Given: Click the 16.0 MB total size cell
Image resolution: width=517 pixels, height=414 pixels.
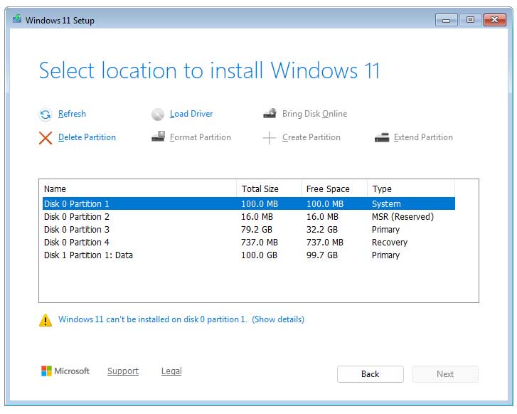Looking at the screenshot, I should [x=257, y=217].
